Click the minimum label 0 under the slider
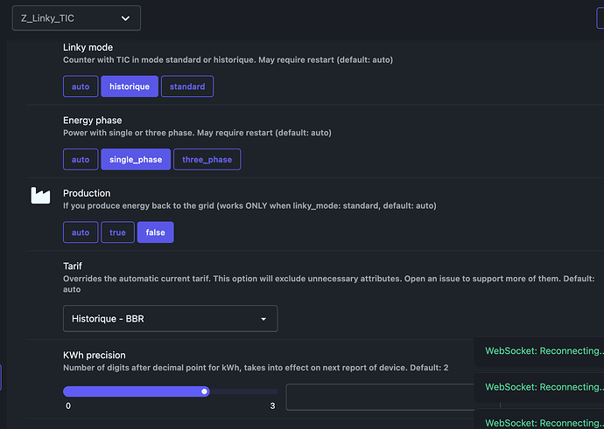 click(x=68, y=406)
